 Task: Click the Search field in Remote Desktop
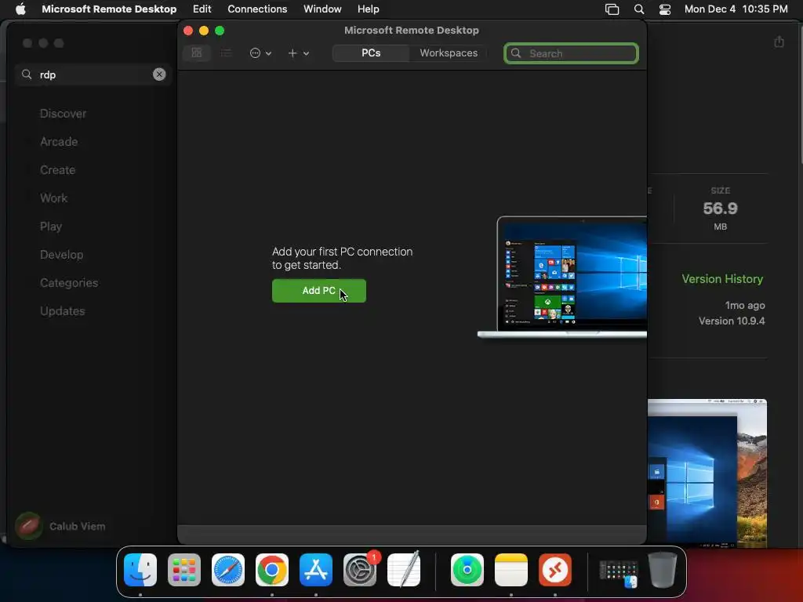click(x=571, y=53)
